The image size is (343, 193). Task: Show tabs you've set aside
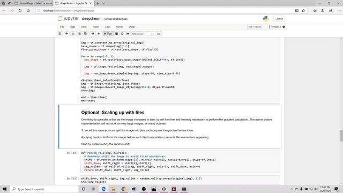3,3
